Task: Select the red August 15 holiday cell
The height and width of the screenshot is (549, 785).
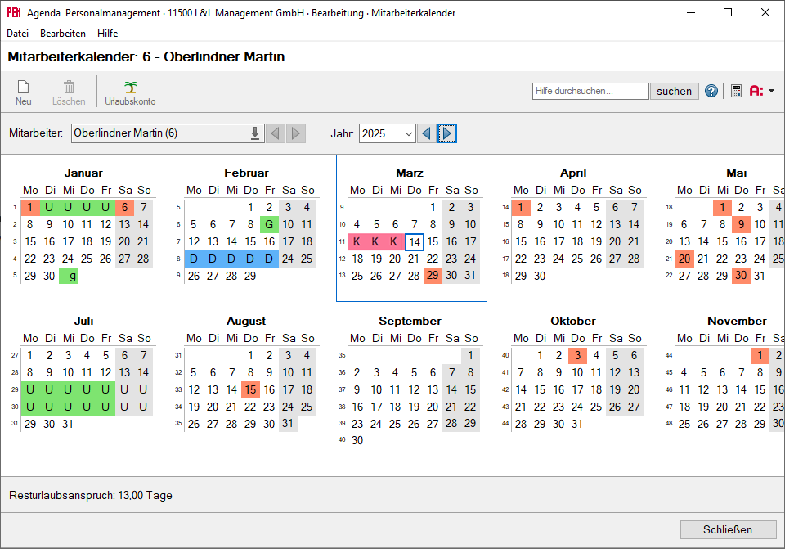Action: coord(250,389)
